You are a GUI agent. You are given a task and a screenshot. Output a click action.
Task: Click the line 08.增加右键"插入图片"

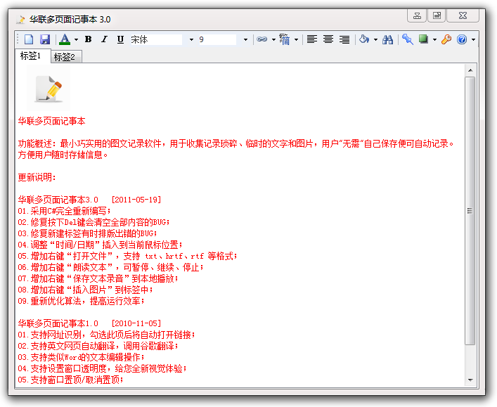pos(85,290)
